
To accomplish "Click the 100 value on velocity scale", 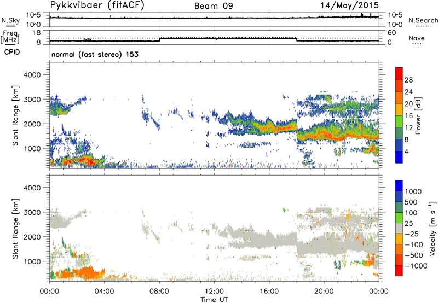I will point(411,213).
